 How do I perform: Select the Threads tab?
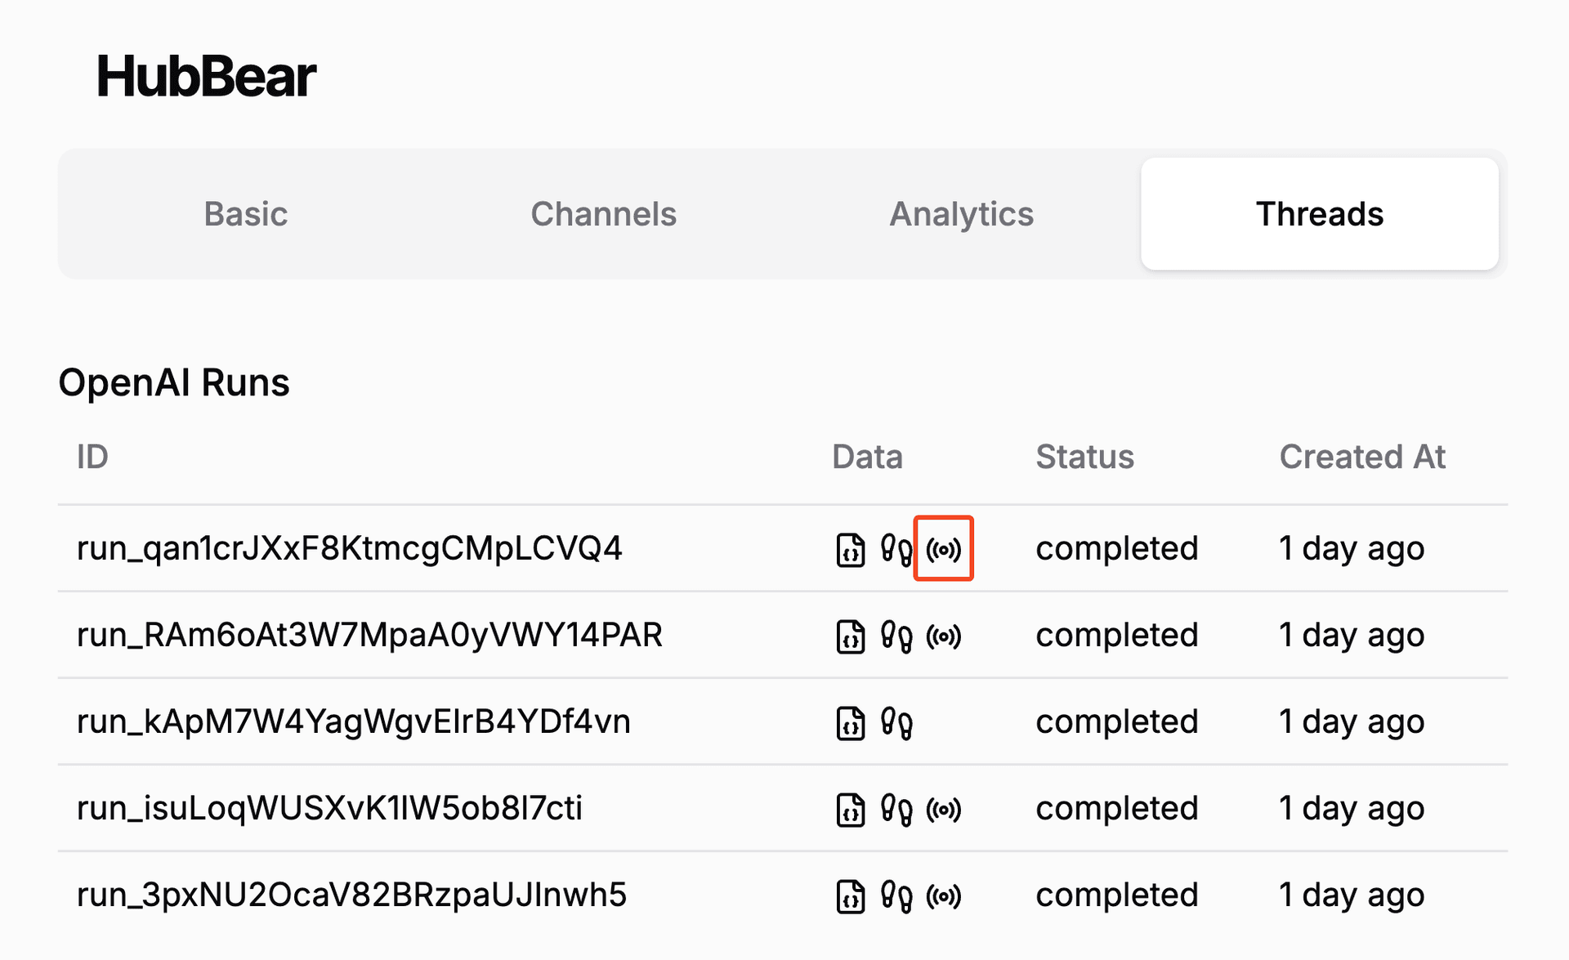pos(1319,214)
